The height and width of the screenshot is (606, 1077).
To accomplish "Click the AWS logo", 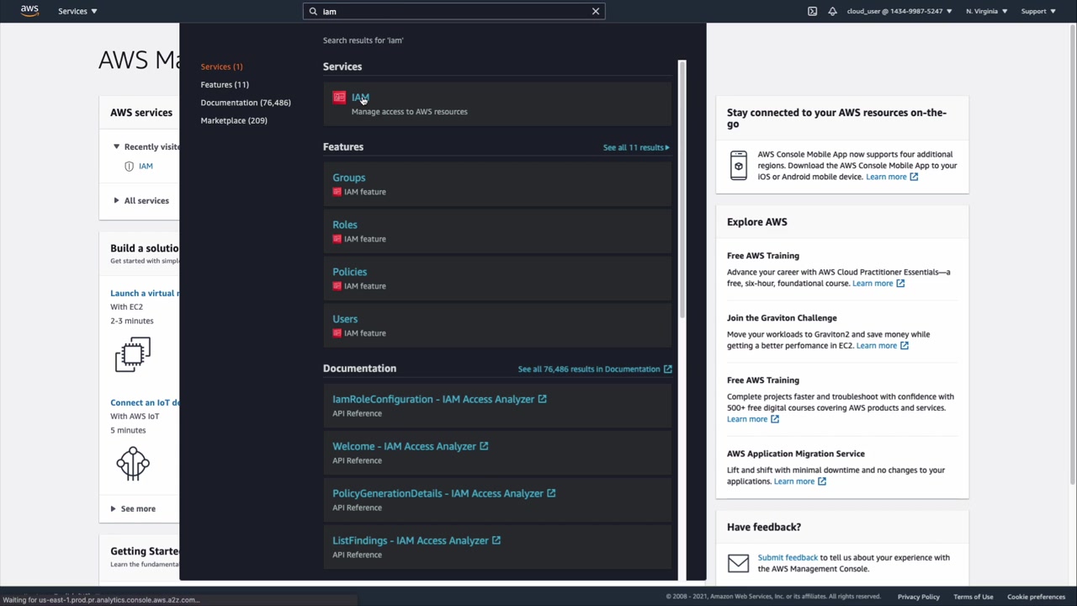I will pyautogui.click(x=29, y=11).
